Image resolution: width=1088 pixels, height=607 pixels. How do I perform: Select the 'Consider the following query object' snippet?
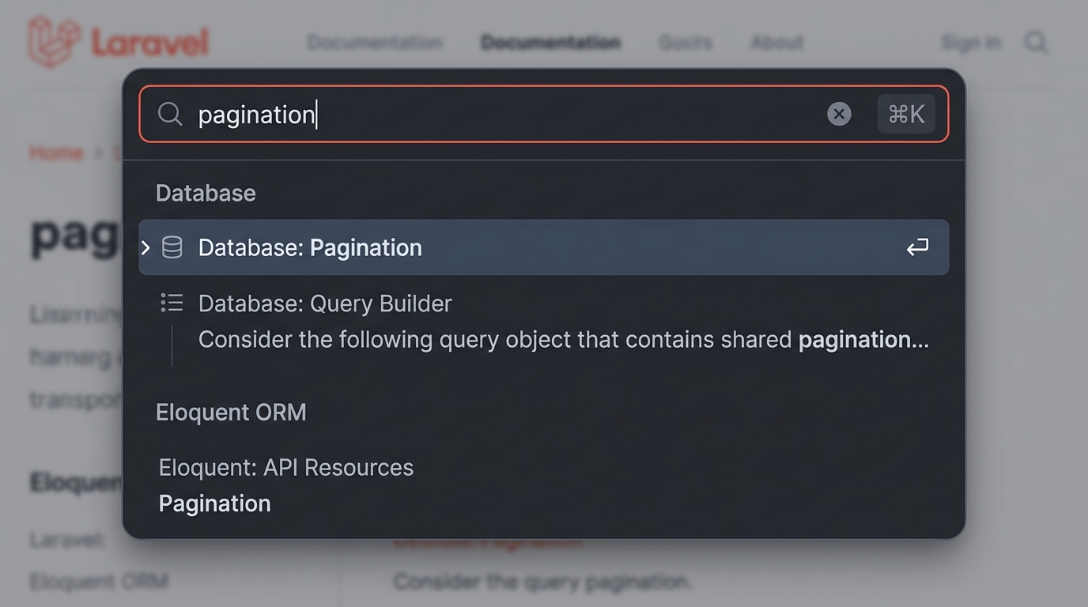pyautogui.click(x=563, y=340)
